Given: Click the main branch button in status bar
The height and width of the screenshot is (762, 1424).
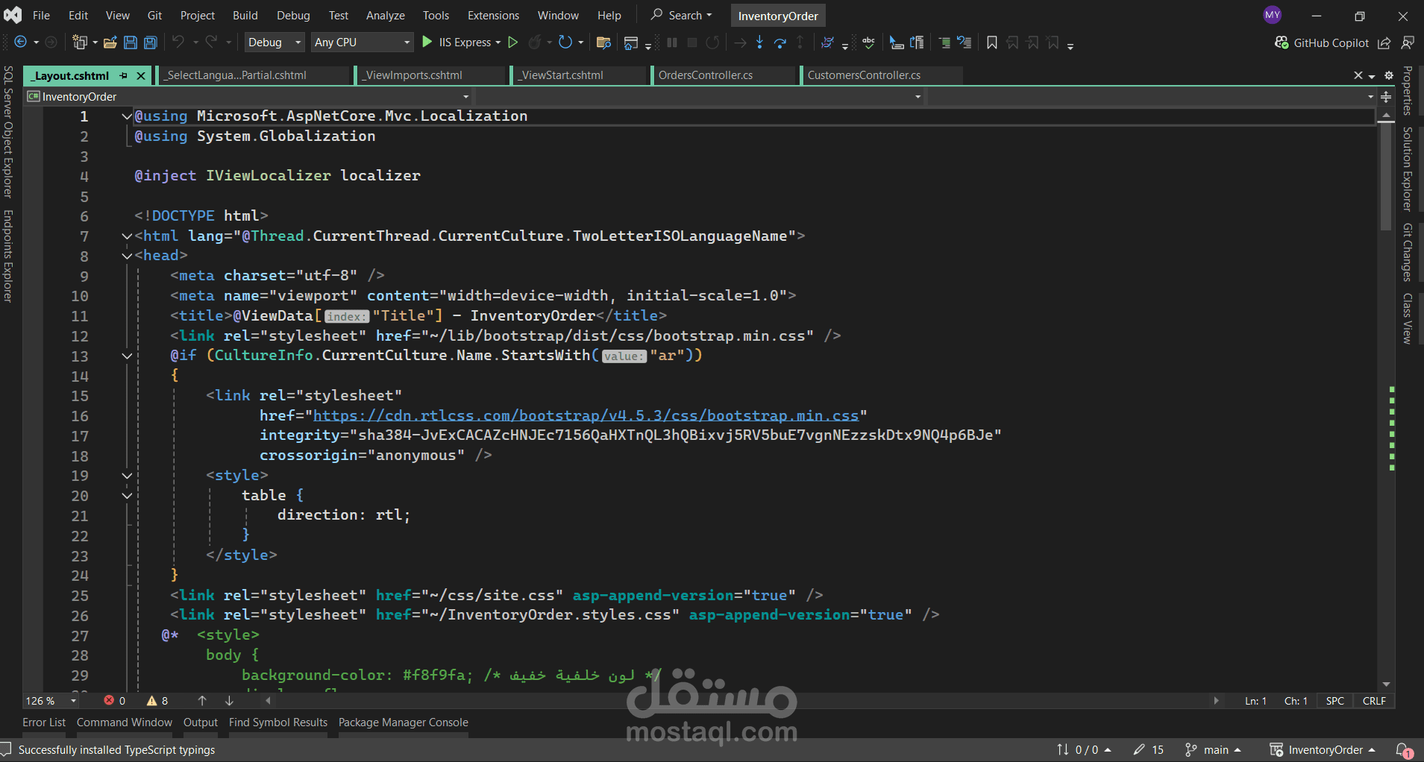Looking at the screenshot, I should (1214, 750).
